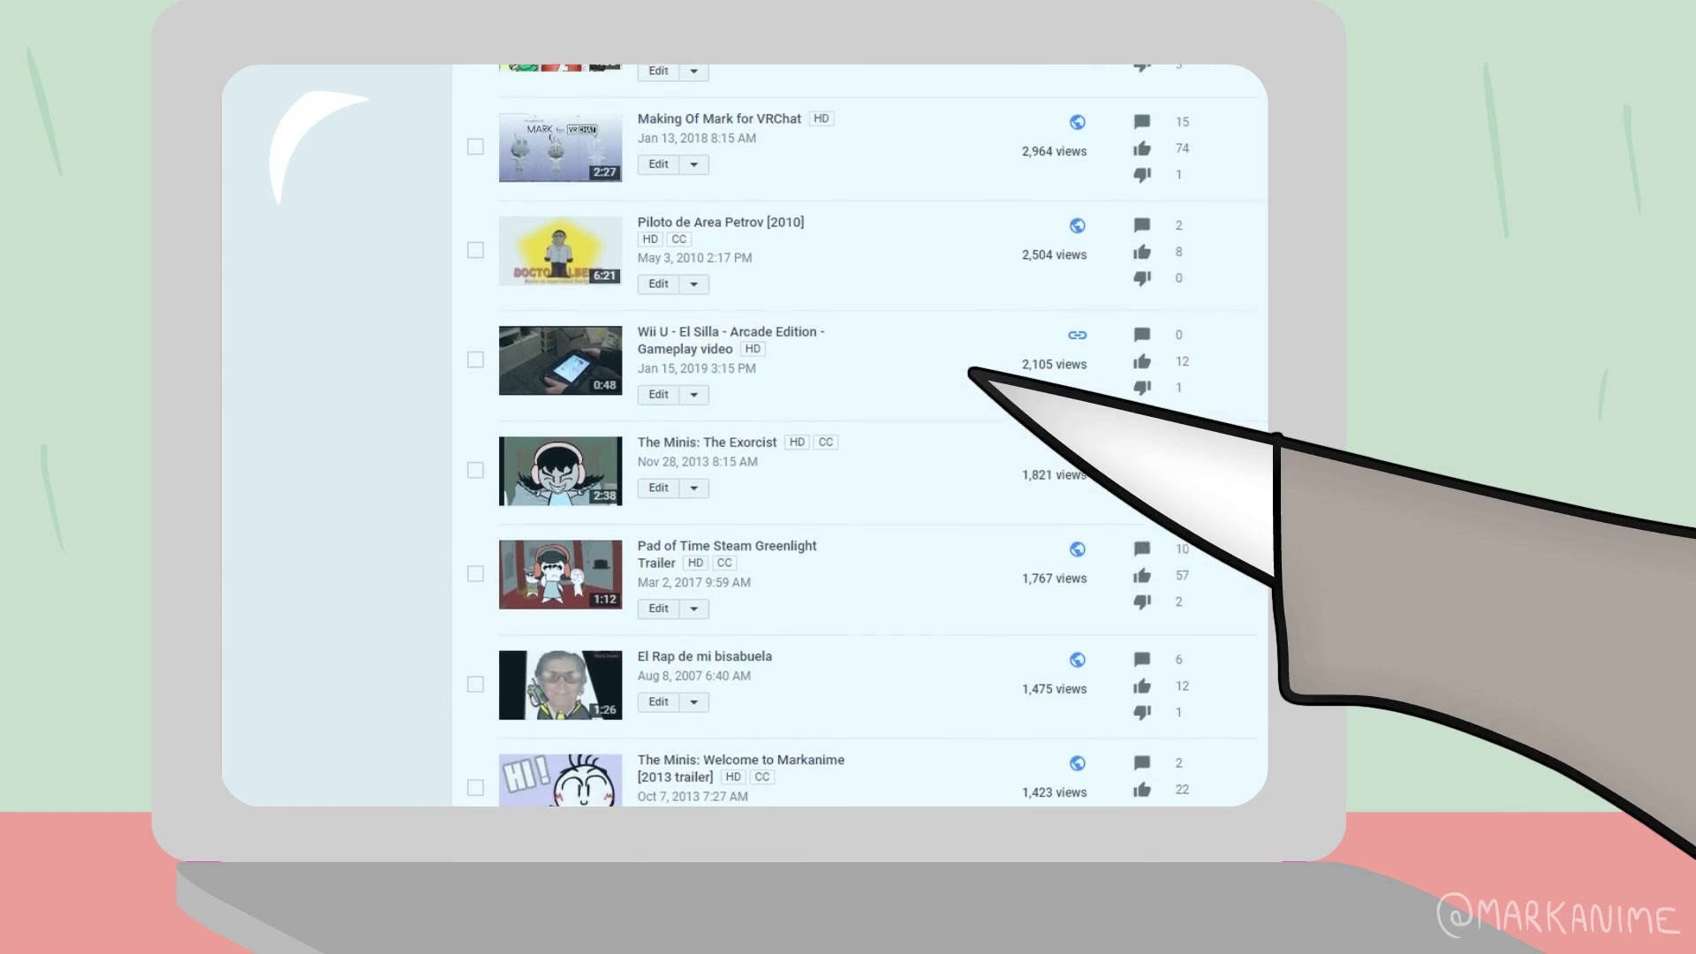The height and width of the screenshot is (954, 1696).
Task: Edit the El Rap de mi bisabuela video
Action: tap(659, 702)
